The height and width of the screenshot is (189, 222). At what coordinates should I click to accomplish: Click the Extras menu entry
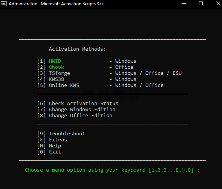(x=58, y=140)
